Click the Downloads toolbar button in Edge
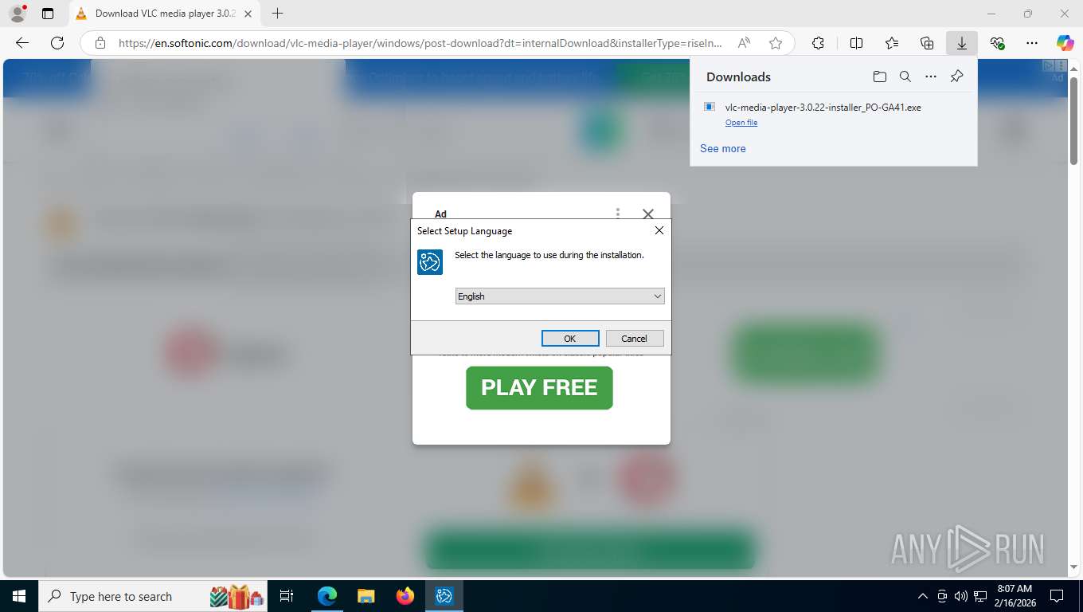 962,43
